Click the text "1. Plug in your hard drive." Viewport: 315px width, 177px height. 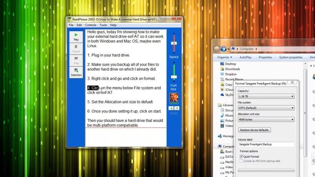(108, 55)
